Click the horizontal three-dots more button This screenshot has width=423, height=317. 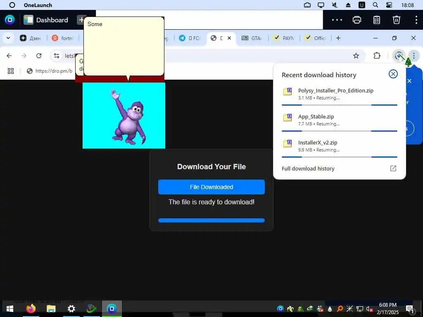pos(337,20)
